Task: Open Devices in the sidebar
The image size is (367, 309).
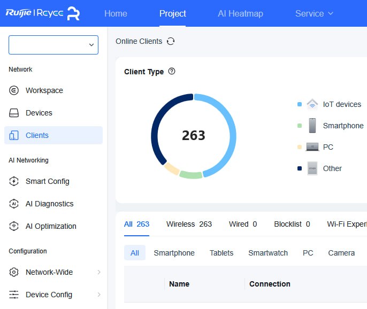Action: coord(53,113)
